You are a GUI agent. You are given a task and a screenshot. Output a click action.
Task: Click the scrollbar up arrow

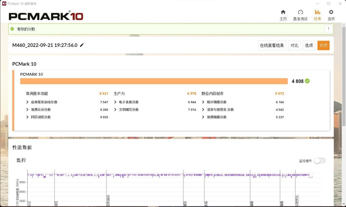click(344, 25)
